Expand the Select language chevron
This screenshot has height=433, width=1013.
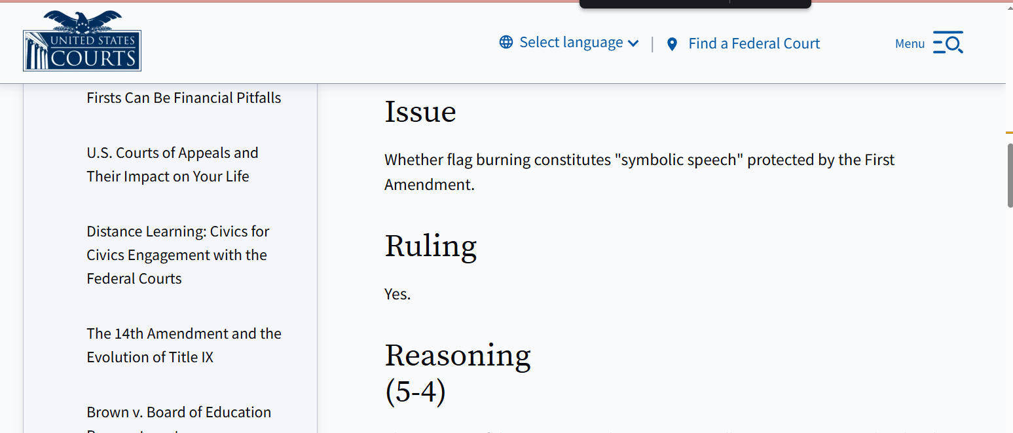(633, 44)
